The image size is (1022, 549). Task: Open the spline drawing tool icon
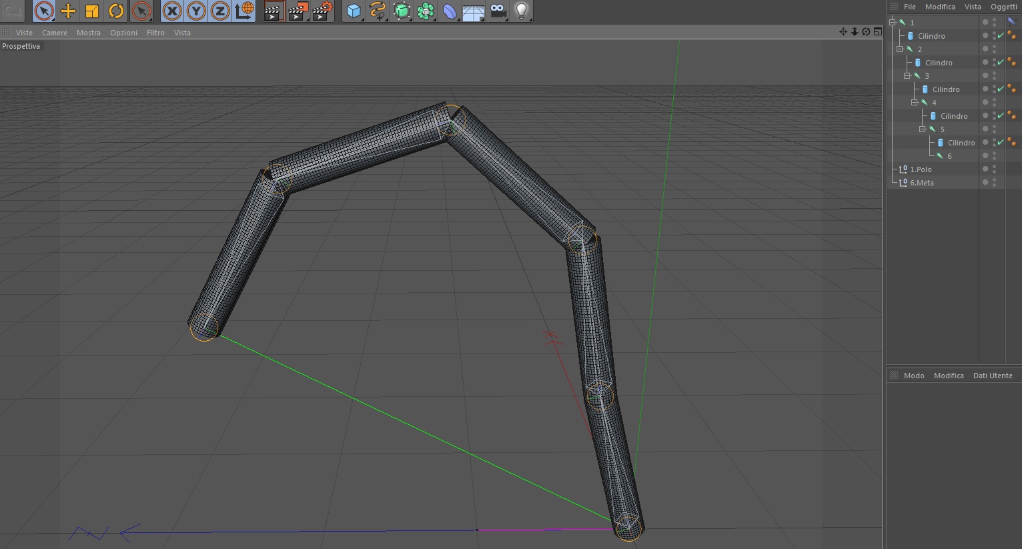(x=378, y=11)
